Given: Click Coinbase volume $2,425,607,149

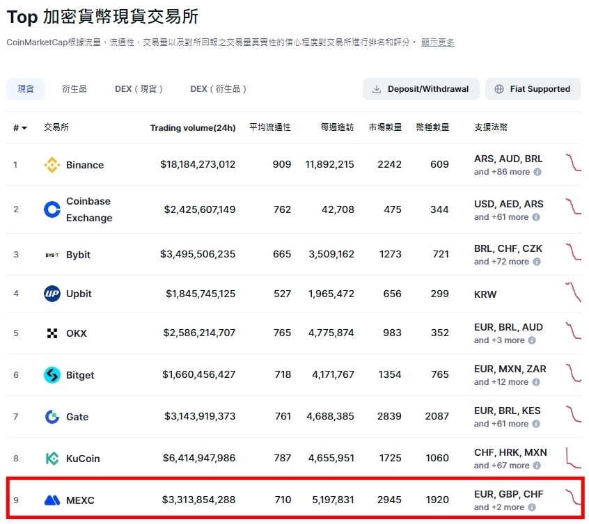Looking at the screenshot, I should point(199,209).
